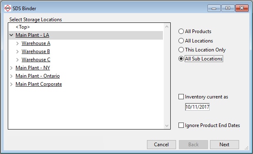Viewport: 253px width, 154px height.
Task: Expand Main Plant - Ontario chevron
Action: tap(11, 76)
